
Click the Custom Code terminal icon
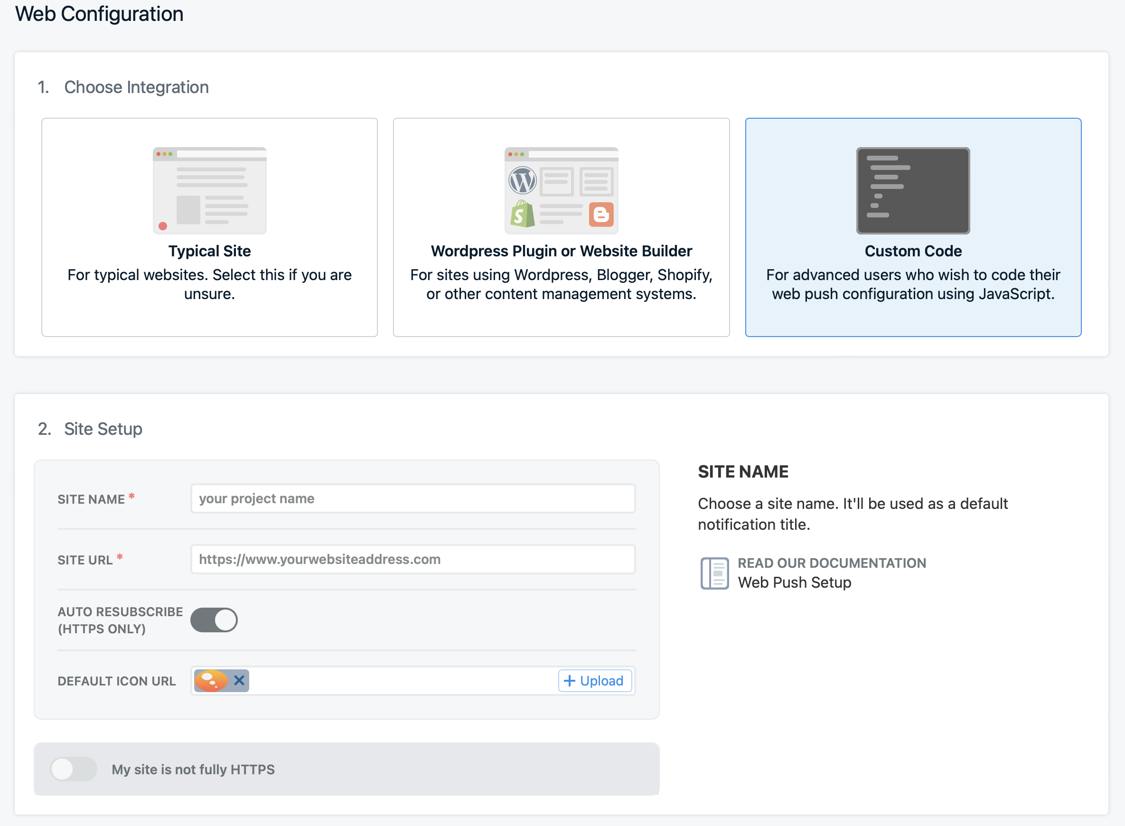coord(912,190)
